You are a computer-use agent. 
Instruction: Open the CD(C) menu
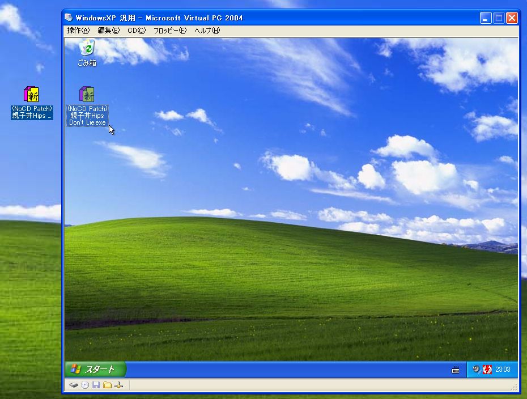(x=137, y=31)
